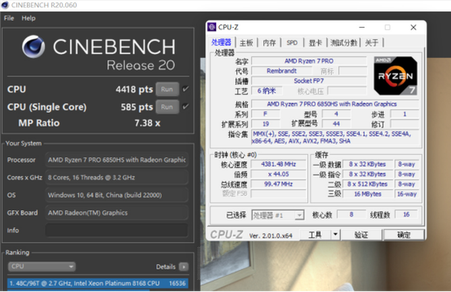Click the 确定 button
The height and width of the screenshot is (292, 451).
(404, 235)
